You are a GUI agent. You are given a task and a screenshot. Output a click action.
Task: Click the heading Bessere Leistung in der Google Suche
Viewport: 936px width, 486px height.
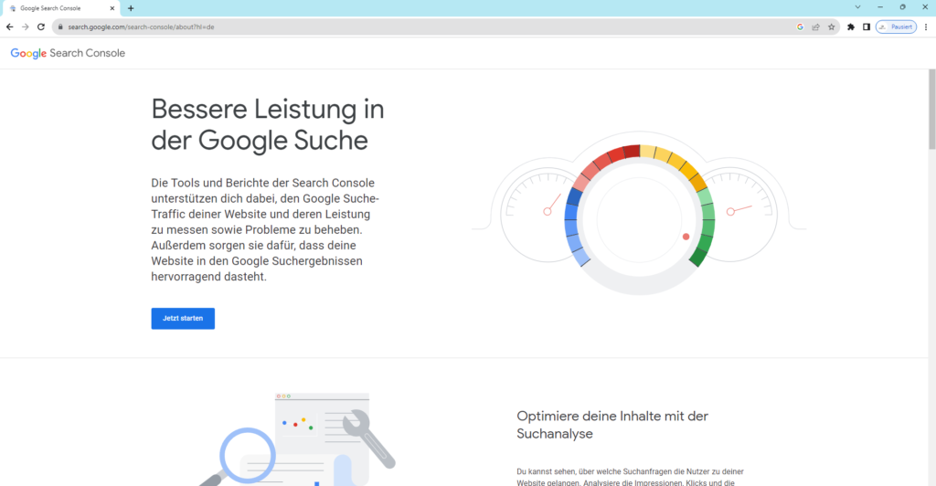[268, 124]
